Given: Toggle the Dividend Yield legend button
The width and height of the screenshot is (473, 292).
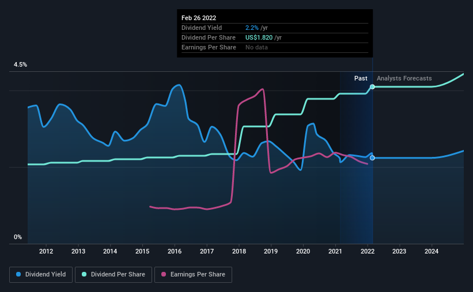Looking at the screenshot, I should (x=41, y=275).
